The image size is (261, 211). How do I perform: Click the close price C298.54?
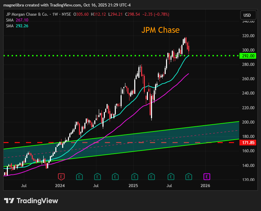(133, 14)
